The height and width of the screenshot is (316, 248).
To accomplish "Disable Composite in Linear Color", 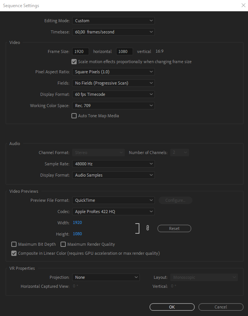I will point(14,253).
